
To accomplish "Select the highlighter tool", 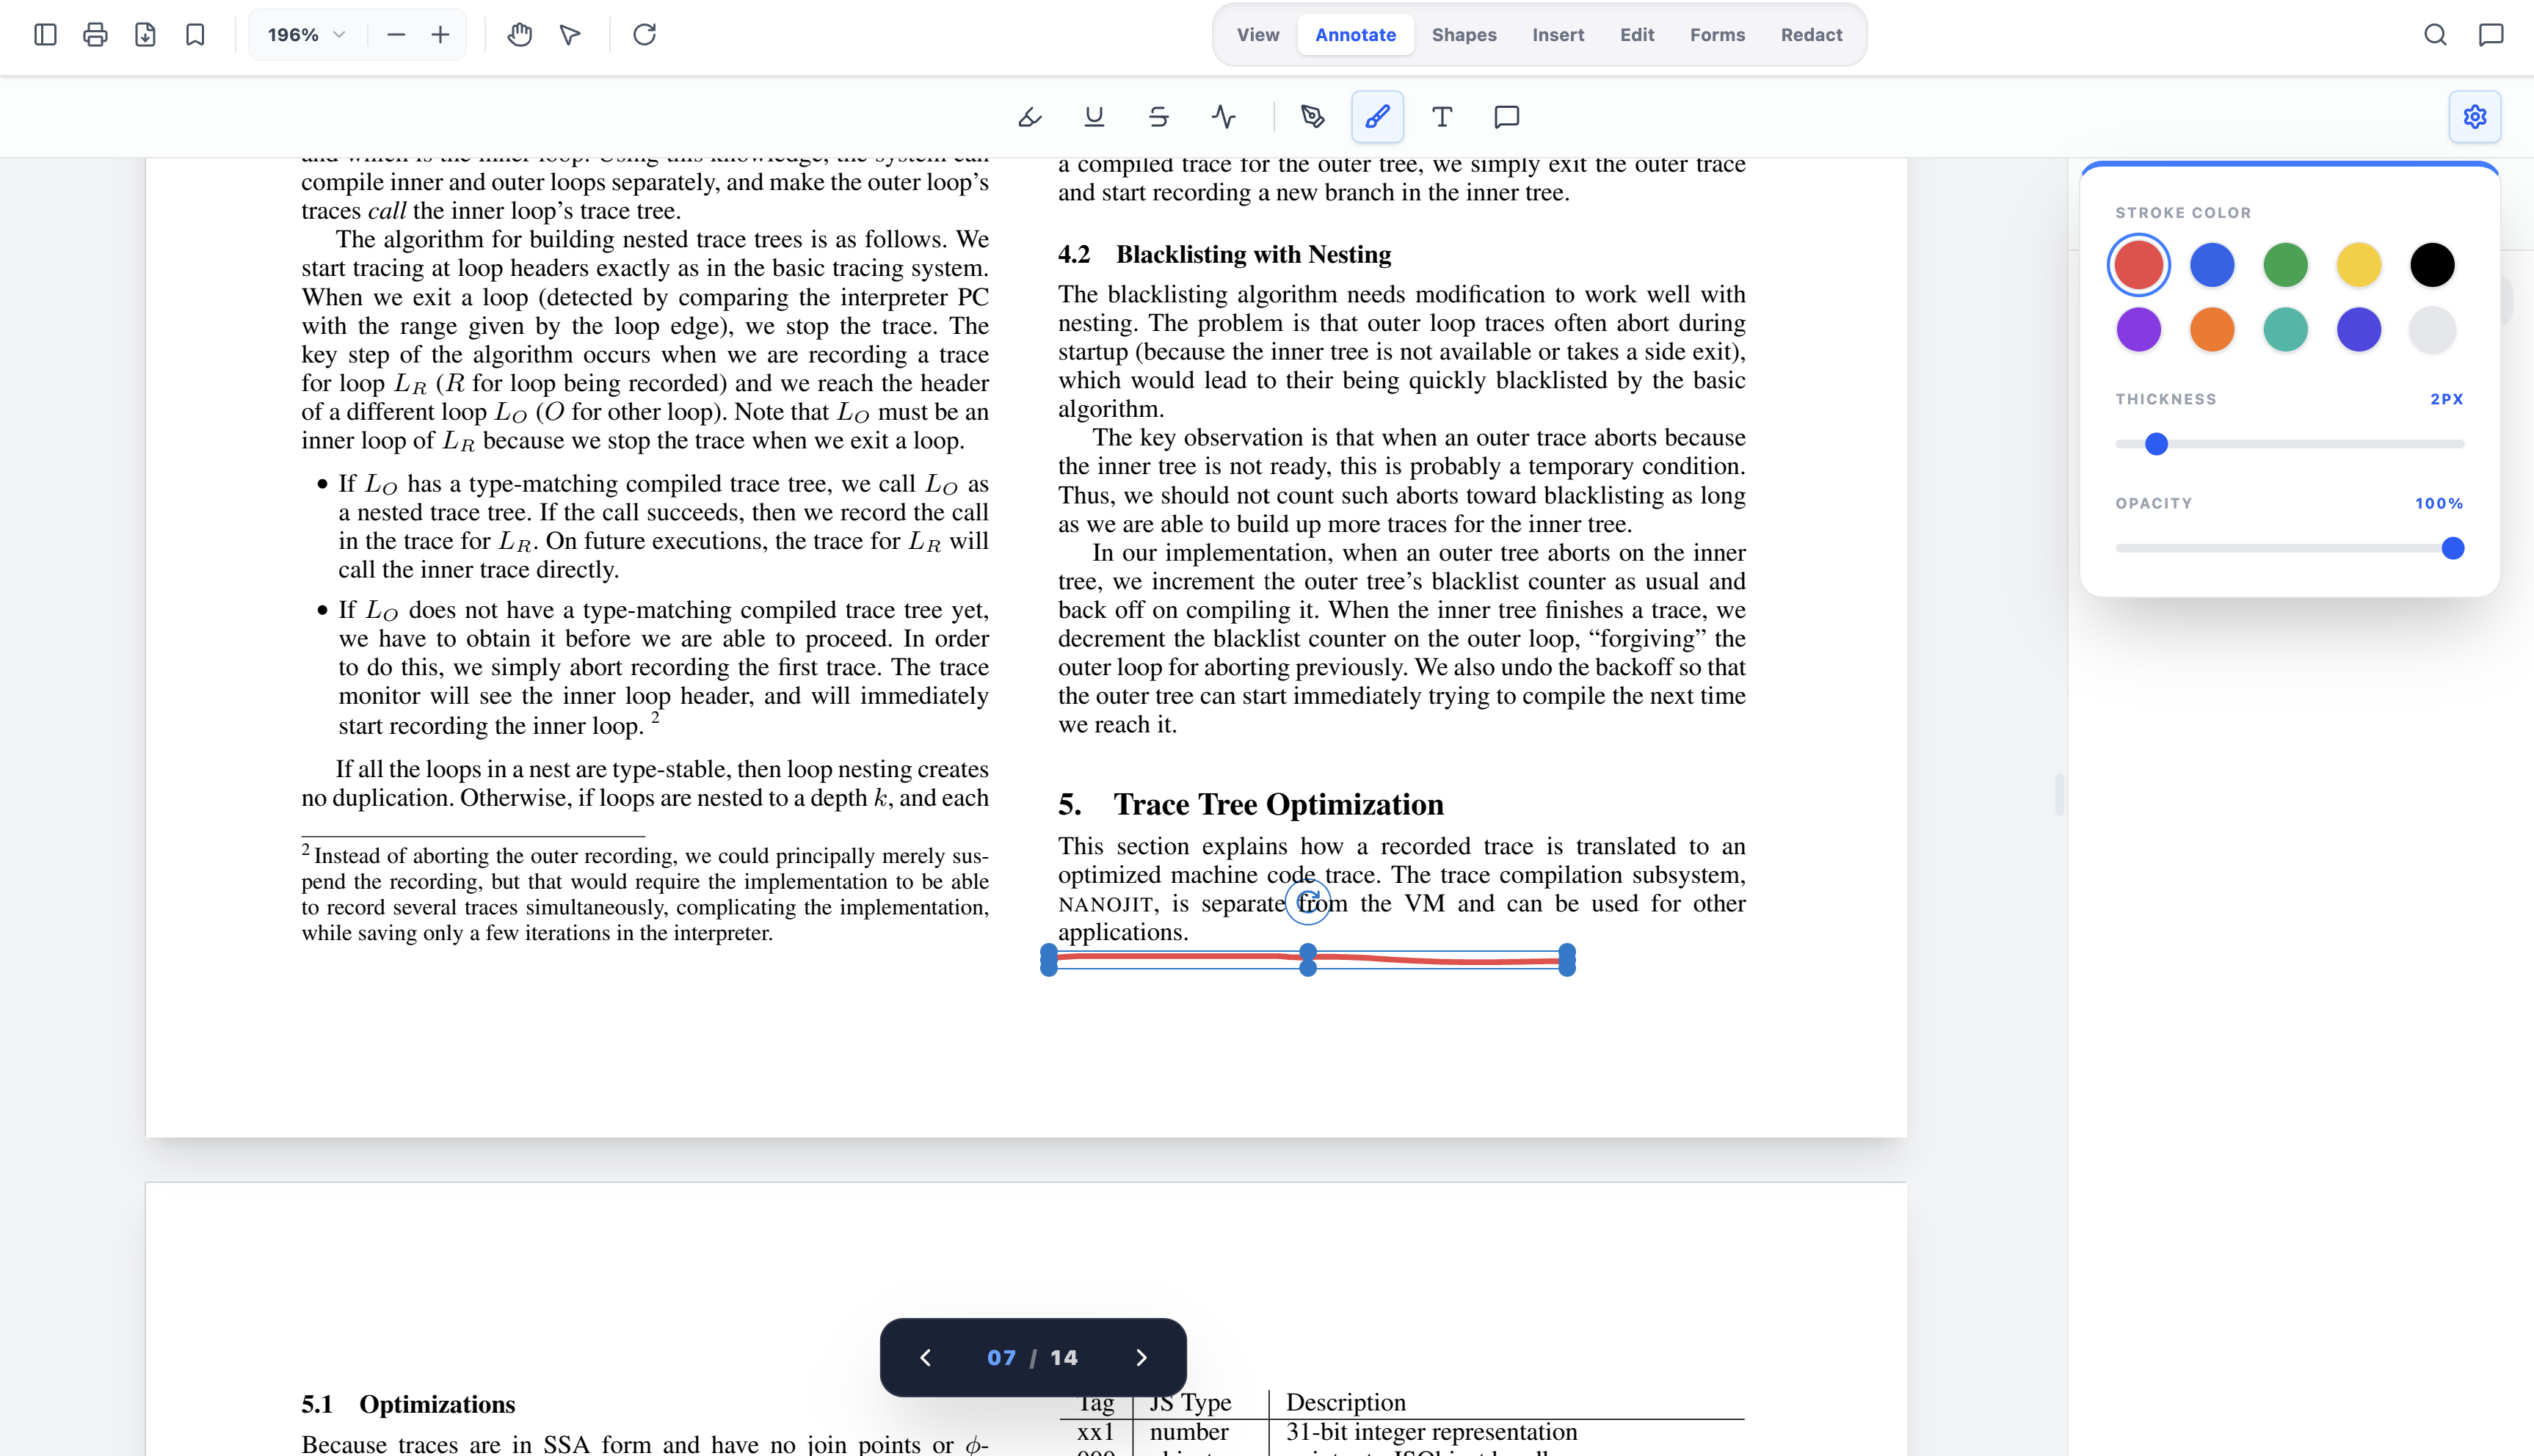I will (1030, 117).
